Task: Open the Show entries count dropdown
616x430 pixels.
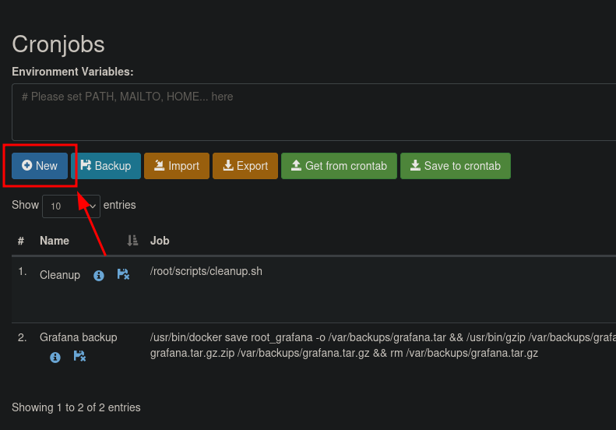Action: [x=71, y=206]
